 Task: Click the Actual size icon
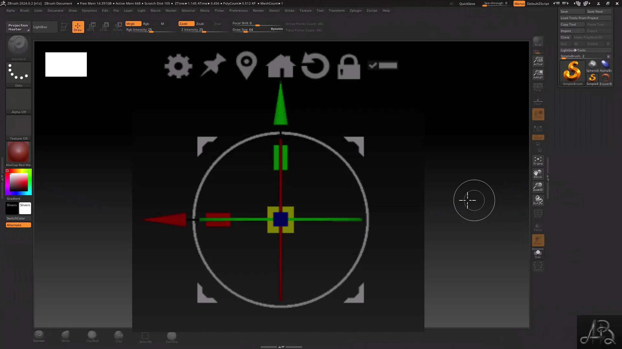click(x=538, y=61)
